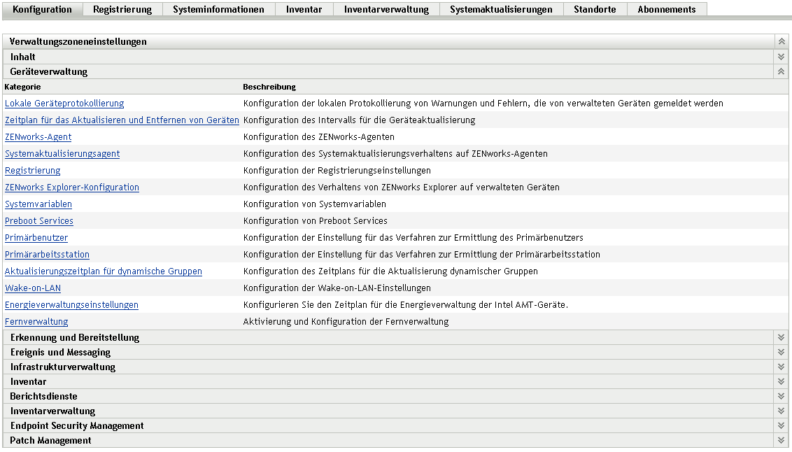Click the Inhalt section title
This screenshot has width=792, height=452.
coord(22,57)
